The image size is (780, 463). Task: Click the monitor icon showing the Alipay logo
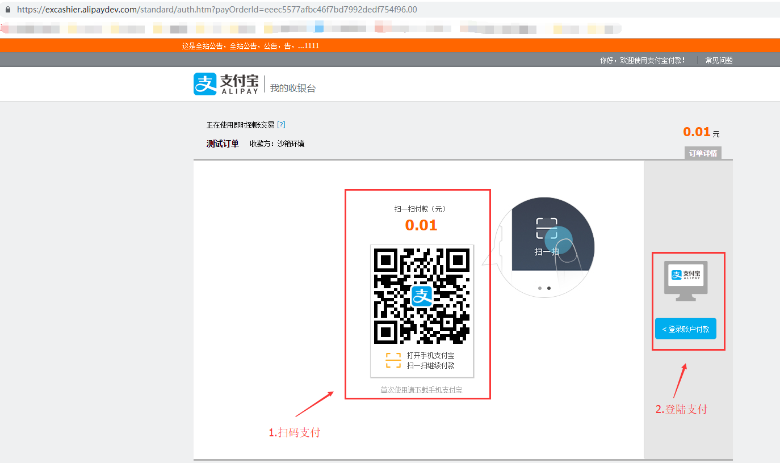coord(686,281)
